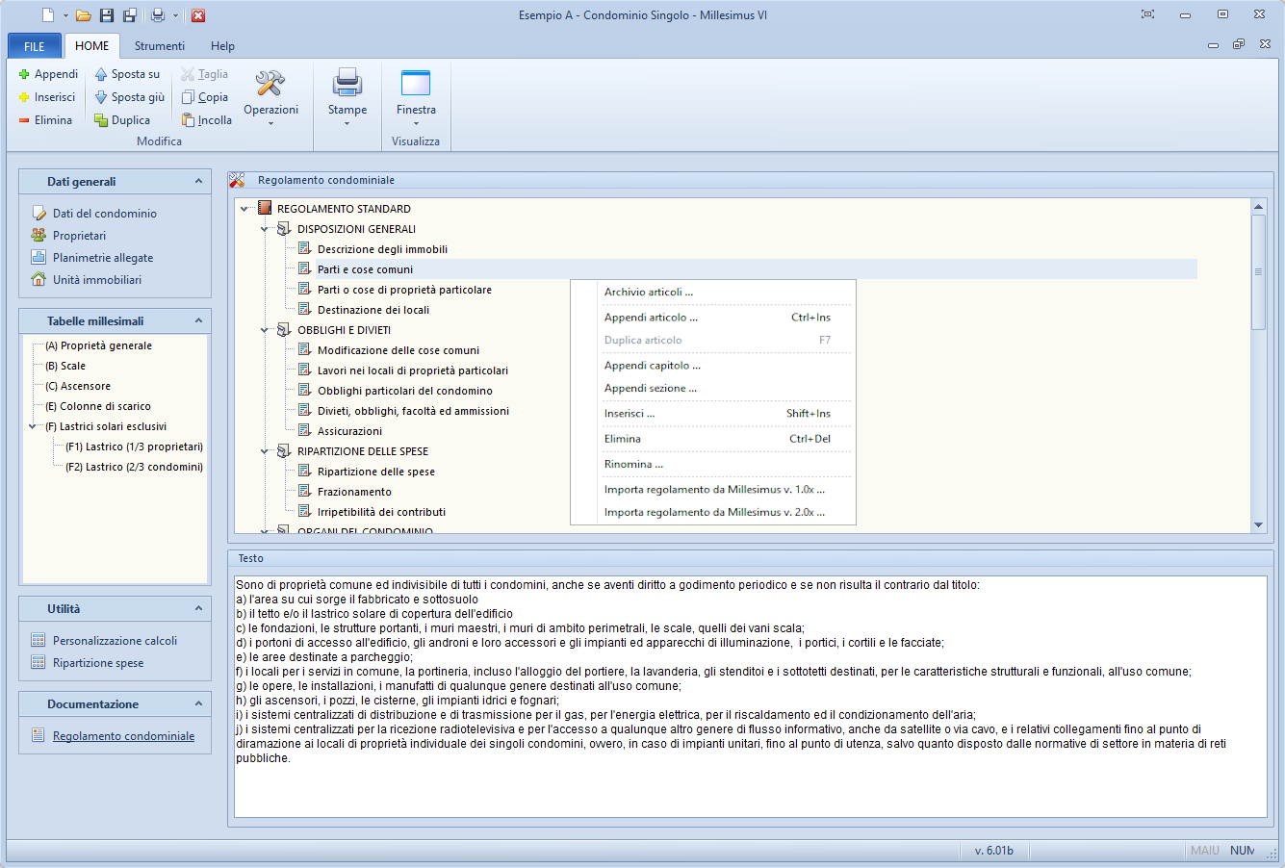This screenshot has width=1285, height=868.
Task: Collapse the Utilità panel
Action: coord(198,608)
